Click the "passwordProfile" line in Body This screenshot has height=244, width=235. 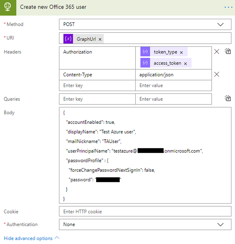click(87, 161)
